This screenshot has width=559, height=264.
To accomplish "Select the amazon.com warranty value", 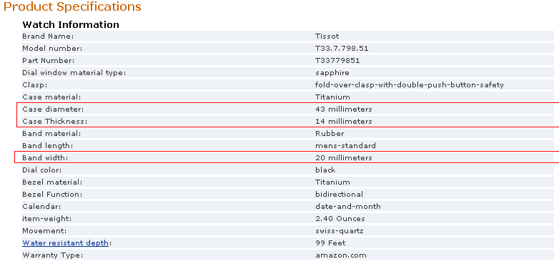I will pos(340,255).
